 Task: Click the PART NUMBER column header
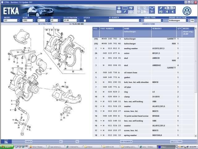111,29
